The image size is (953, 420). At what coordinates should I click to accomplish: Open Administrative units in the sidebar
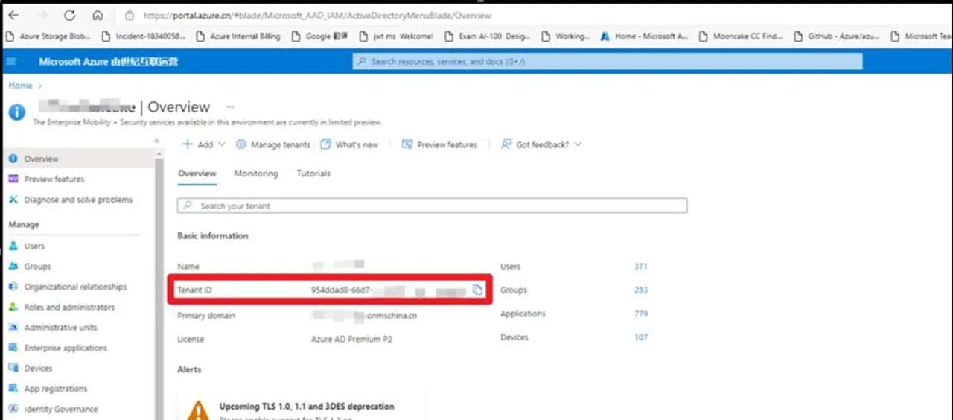point(60,328)
